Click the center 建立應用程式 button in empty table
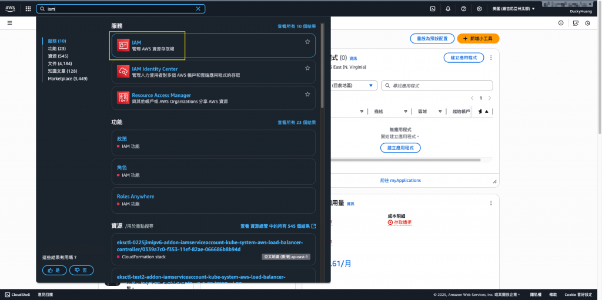 click(400, 148)
